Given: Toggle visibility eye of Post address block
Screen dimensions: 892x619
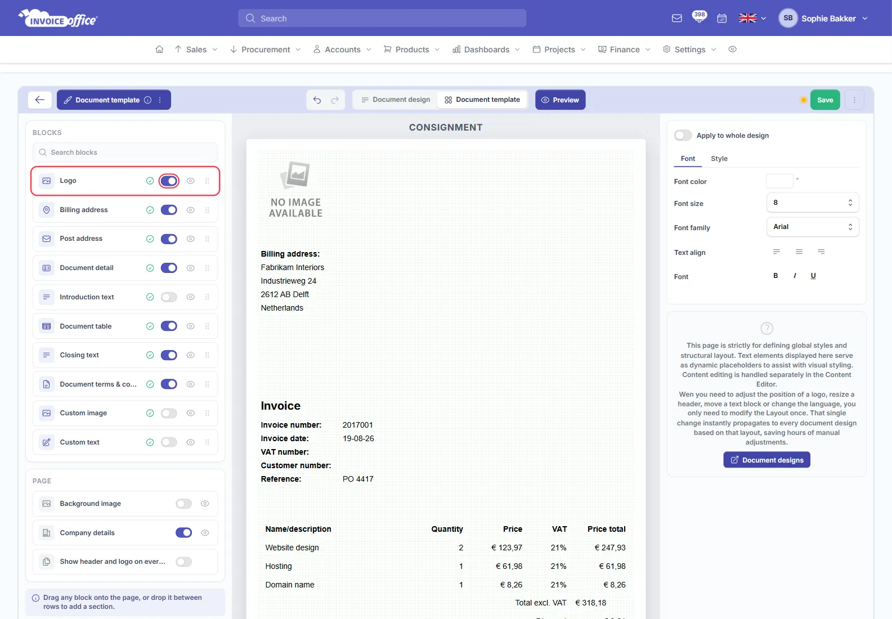Looking at the screenshot, I should click(191, 239).
